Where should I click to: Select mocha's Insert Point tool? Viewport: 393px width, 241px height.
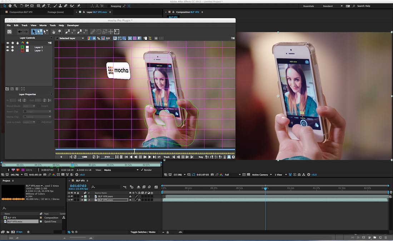[x=46, y=31]
